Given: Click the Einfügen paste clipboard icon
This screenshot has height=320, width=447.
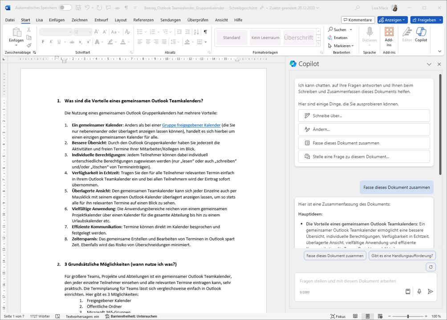Looking at the screenshot, I should click(x=16, y=32).
